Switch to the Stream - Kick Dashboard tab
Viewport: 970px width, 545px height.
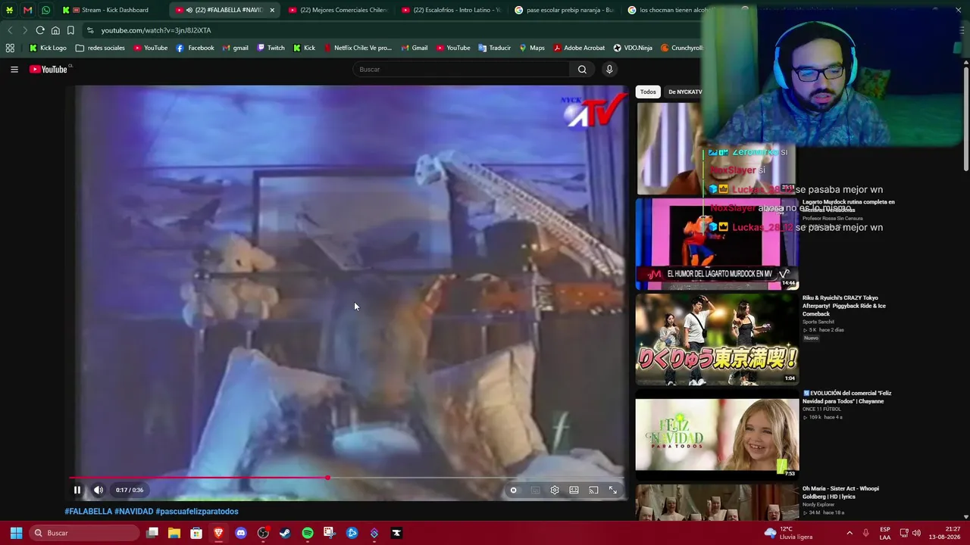[x=110, y=10]
